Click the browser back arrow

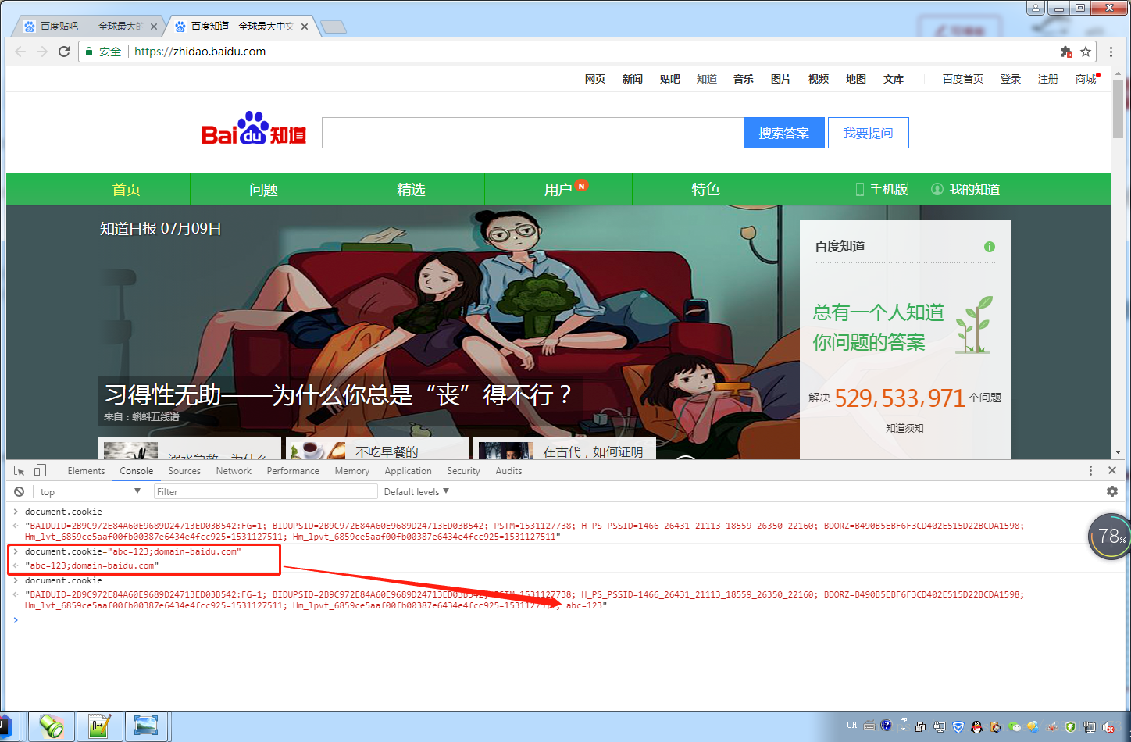click(x=20, y=52)
